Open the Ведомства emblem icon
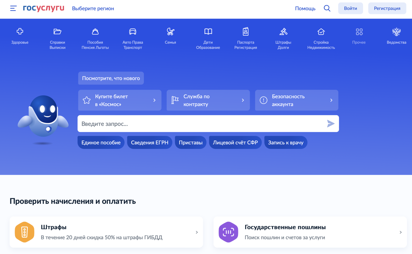The width and height of the screenshot is (412, 254). [x=396, y=31]
